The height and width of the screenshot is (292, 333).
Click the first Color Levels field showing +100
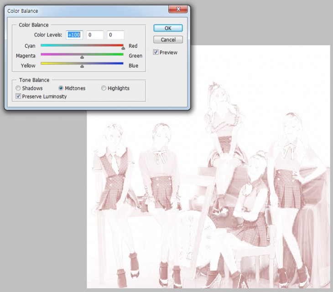tap(74, 35)
